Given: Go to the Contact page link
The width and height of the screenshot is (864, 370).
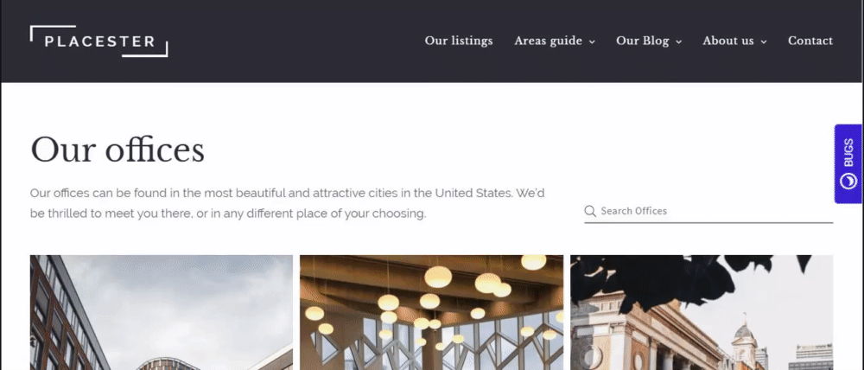Looking at the screenshot, I should [810, 41].
